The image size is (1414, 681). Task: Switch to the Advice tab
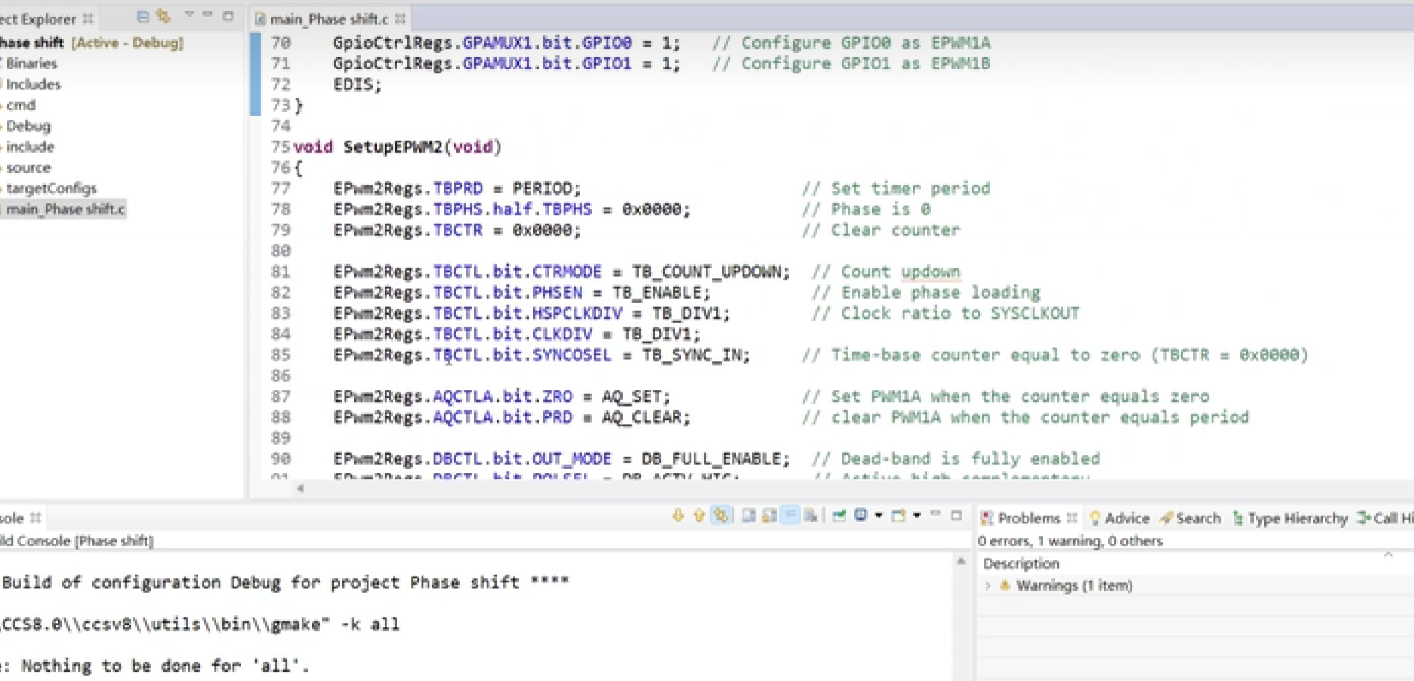[x=1120, y=518]
